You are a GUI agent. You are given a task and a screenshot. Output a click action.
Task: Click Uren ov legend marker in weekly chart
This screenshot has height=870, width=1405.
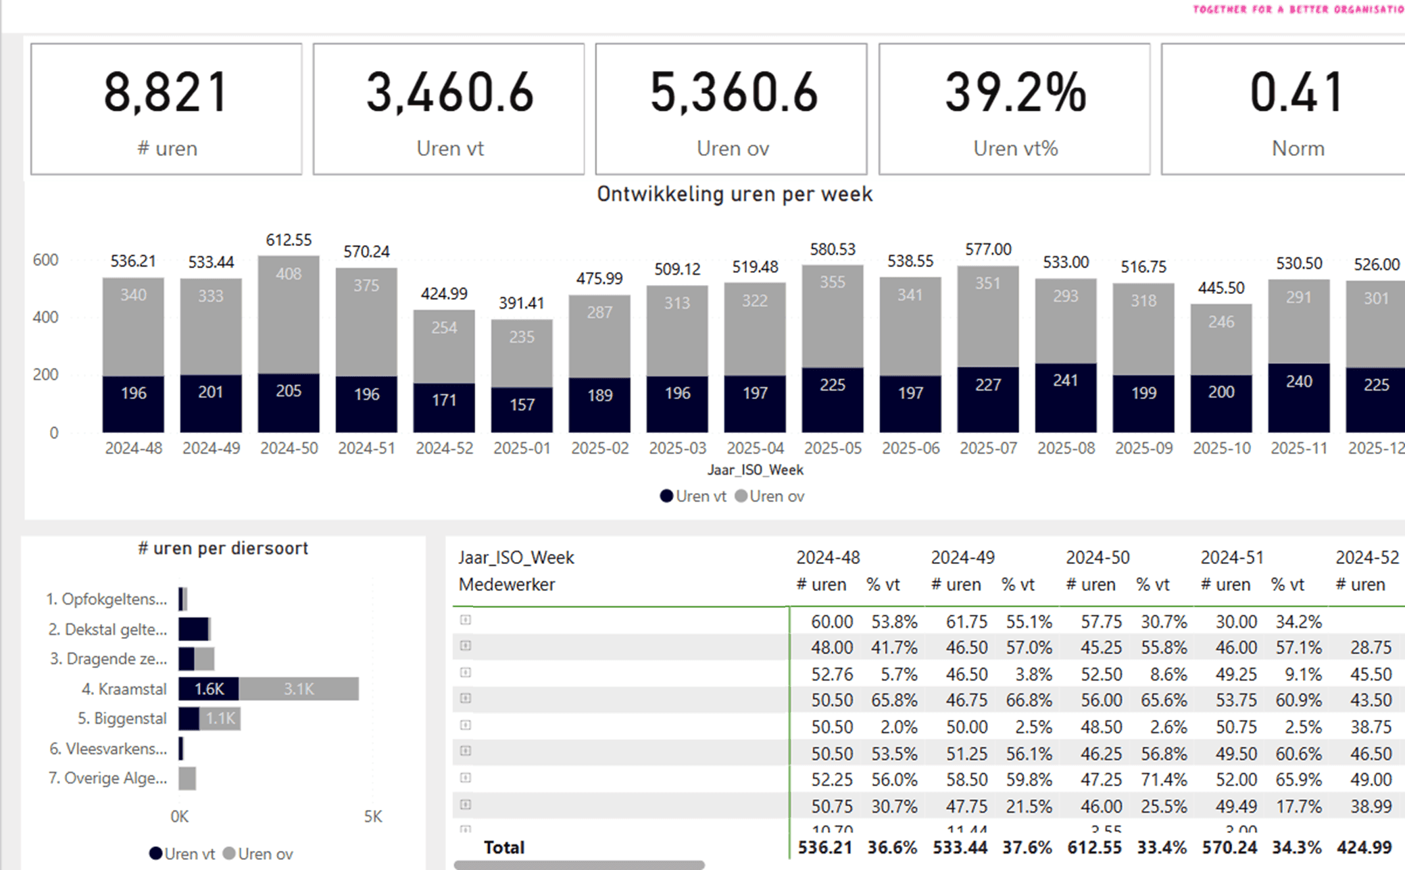741,496
